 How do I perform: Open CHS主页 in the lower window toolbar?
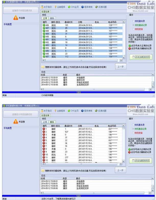click(x=73, y=111)
